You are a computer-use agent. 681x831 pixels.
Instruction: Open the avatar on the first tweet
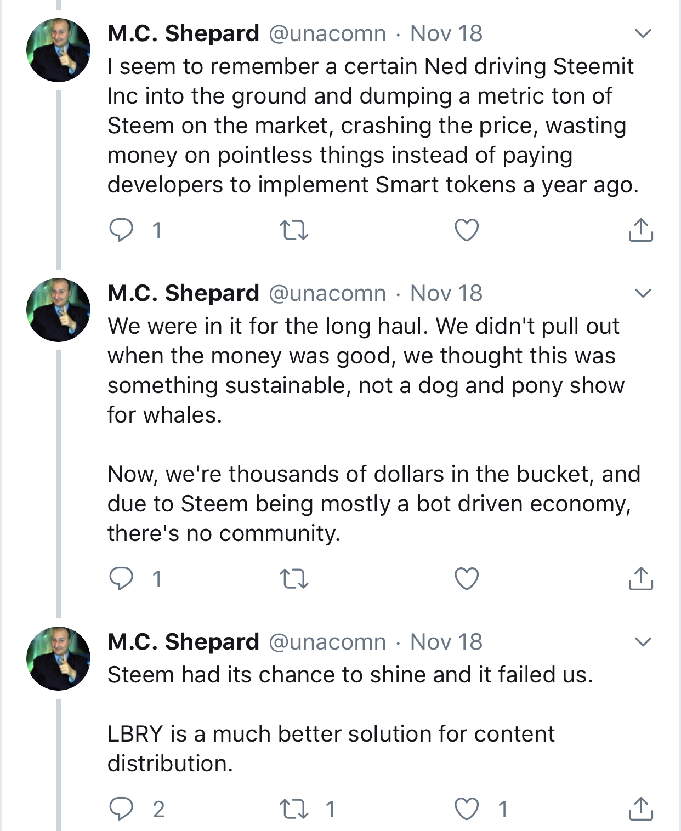(x=59, y=50)
